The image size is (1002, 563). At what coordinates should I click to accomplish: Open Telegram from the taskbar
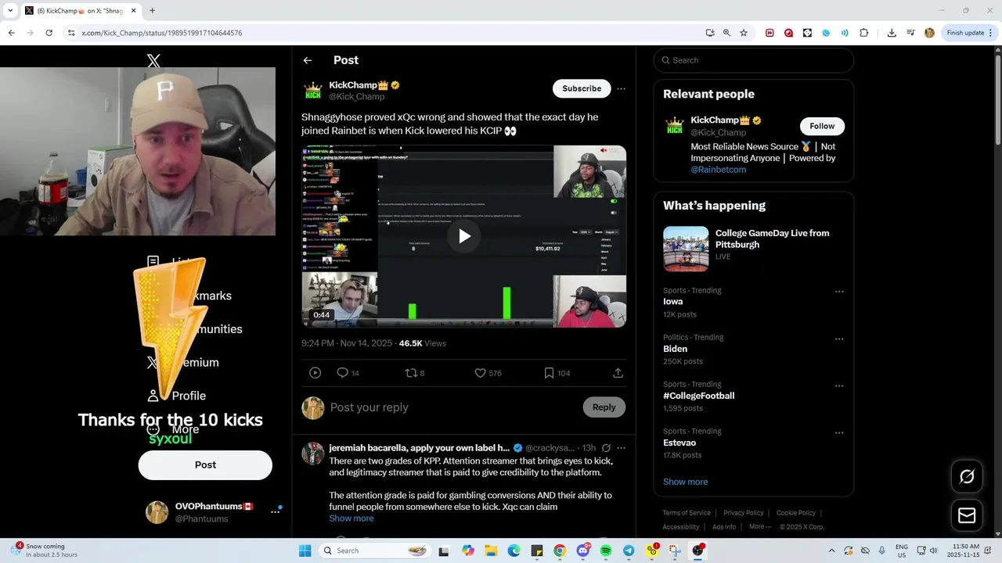(x=629, y=550)
